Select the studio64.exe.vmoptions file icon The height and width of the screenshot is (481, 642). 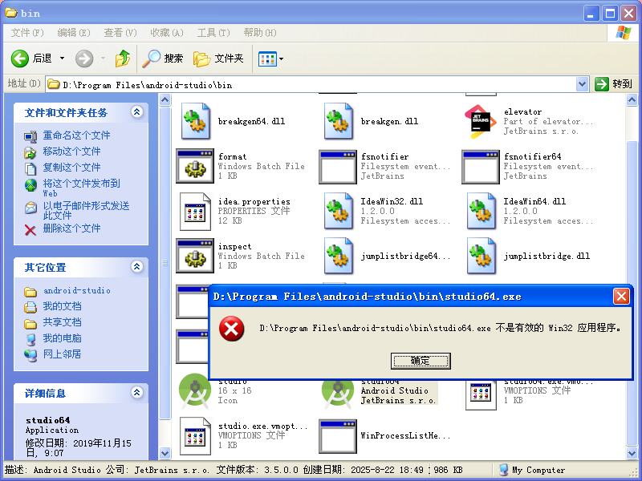click(481, 395)
